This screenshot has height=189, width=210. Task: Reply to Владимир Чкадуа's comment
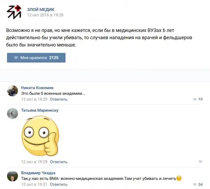point(58,184)
